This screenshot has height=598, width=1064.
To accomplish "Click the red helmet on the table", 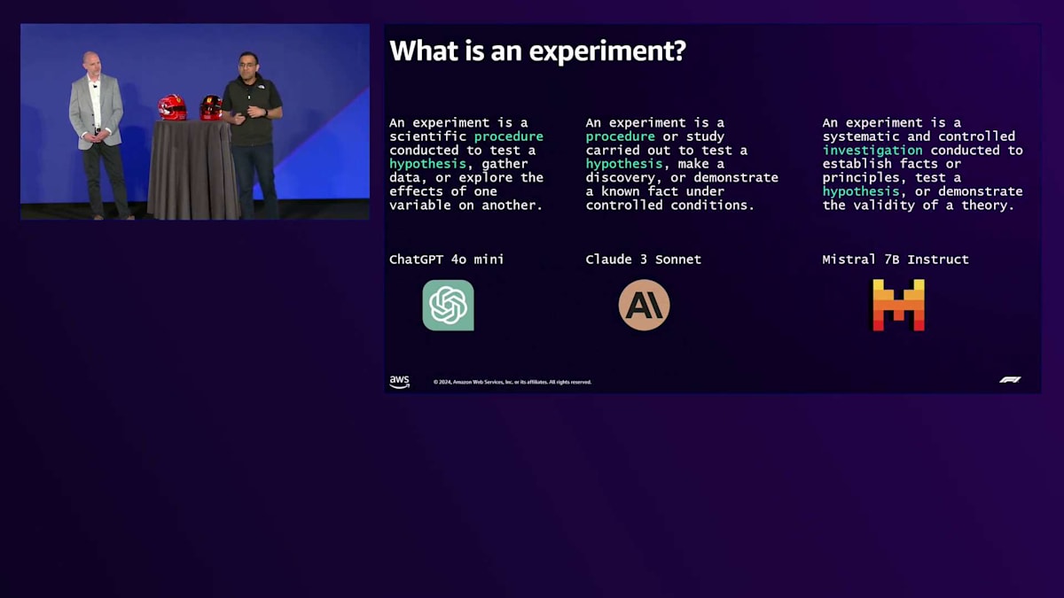I will tap(172, 107).
